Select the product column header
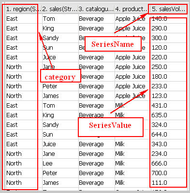Viewport: 190px width, 193px height. point(132,9)
